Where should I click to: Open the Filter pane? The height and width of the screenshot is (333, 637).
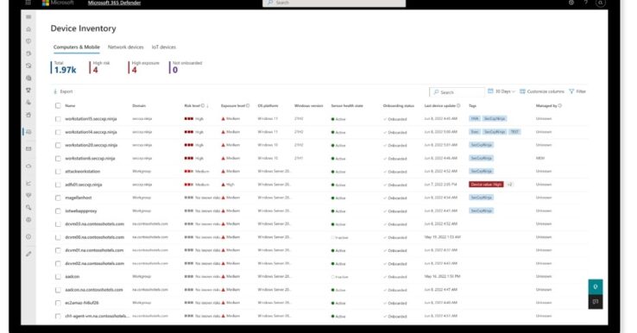tap(577, 91)
